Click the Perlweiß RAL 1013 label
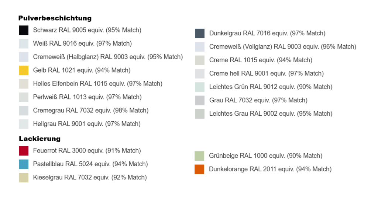 point(87,97)
